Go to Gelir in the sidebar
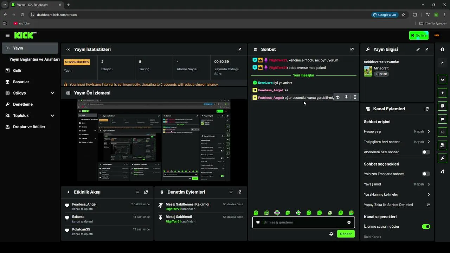 coord(30,71)
